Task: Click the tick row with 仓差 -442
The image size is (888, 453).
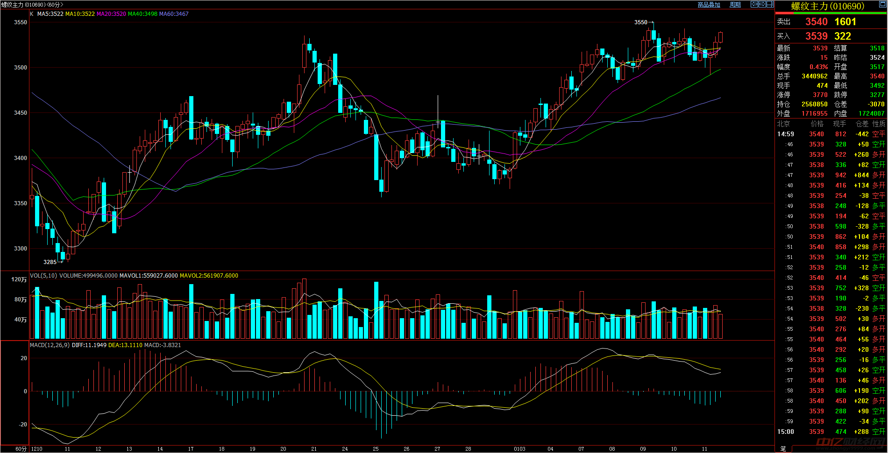Action: (x=831, y=134)
